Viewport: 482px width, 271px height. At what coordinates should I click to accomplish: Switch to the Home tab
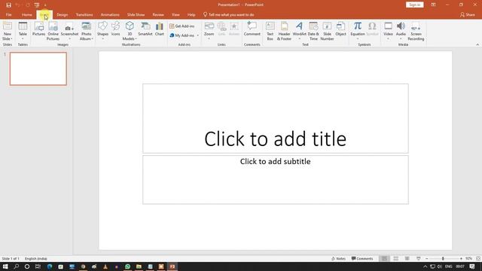coord(27,15)
